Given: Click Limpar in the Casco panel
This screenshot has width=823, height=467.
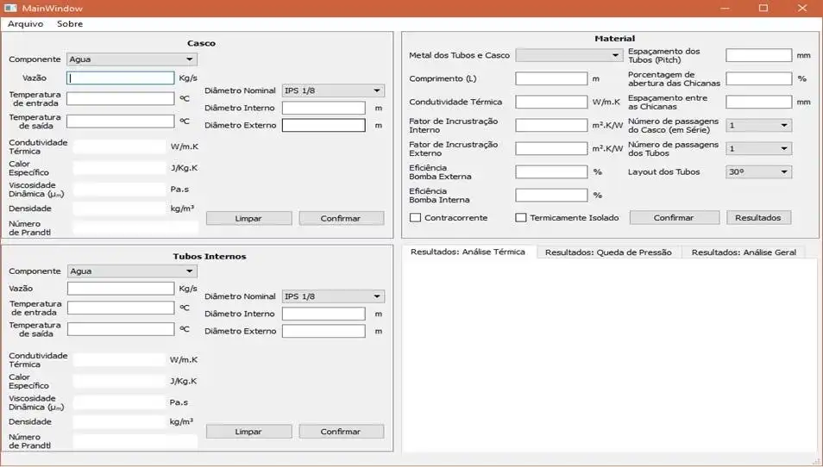Looking at the screenshot, I should tap(248, 219).
